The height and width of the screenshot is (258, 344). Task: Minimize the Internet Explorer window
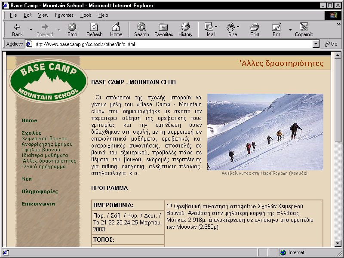coord(322,6)
